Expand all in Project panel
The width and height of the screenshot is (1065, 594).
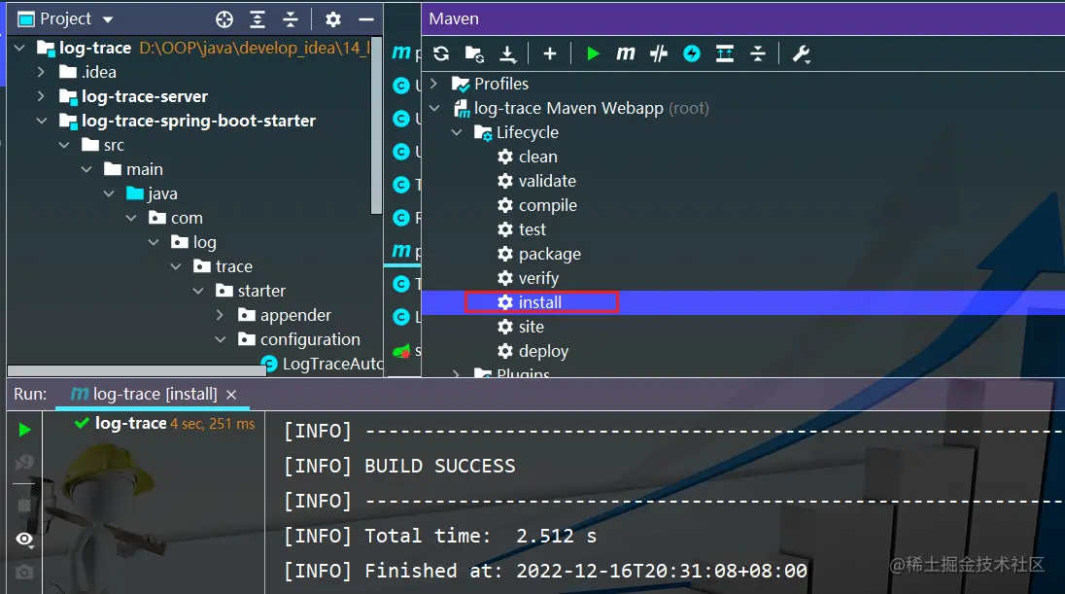click(x=258, y=19)
